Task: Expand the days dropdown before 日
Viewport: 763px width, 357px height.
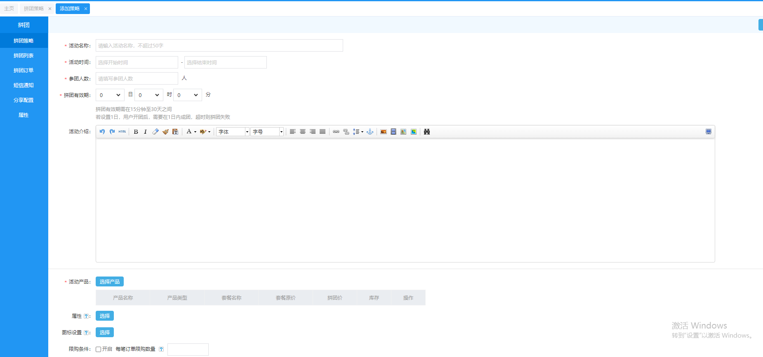Action: pyautogui.click(x=110, y=95)
